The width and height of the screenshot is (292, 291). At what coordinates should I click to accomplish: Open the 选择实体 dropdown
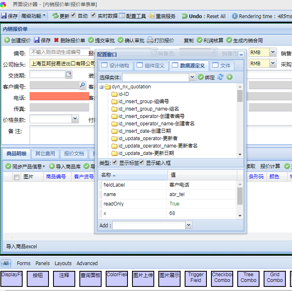(x=192, y=77)
